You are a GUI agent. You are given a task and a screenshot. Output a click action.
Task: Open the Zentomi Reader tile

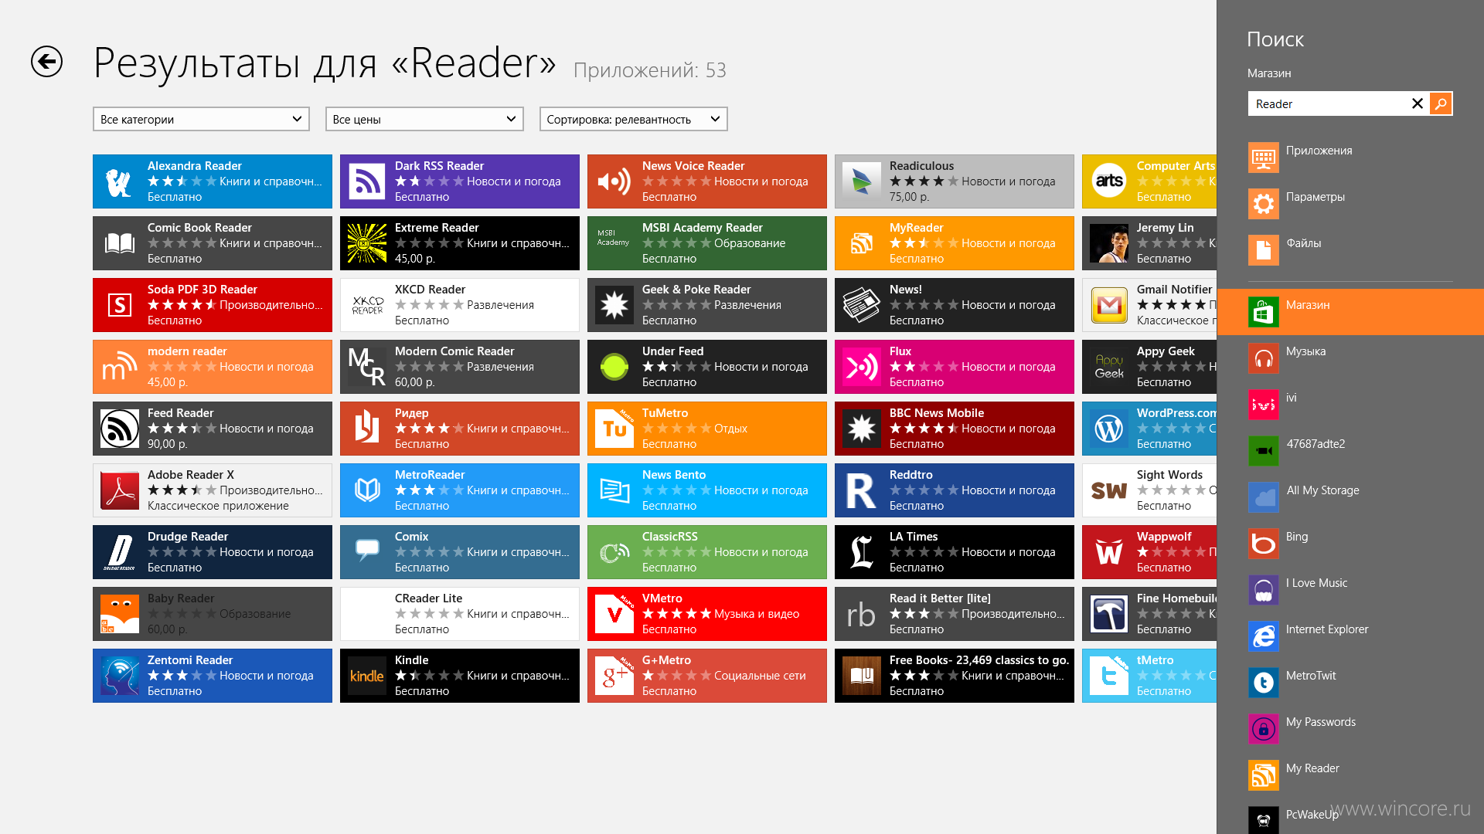pos(213,676)
